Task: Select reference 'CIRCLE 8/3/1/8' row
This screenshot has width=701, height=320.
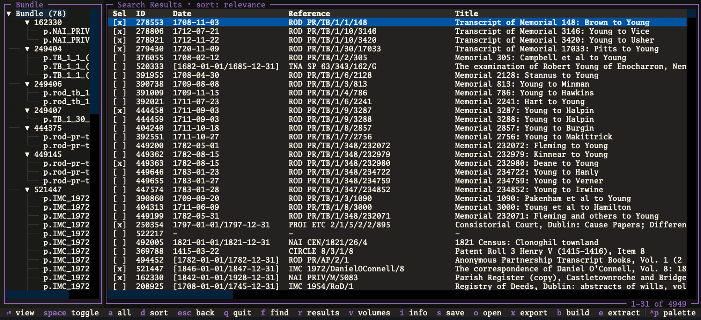Action: coord(397,251)
